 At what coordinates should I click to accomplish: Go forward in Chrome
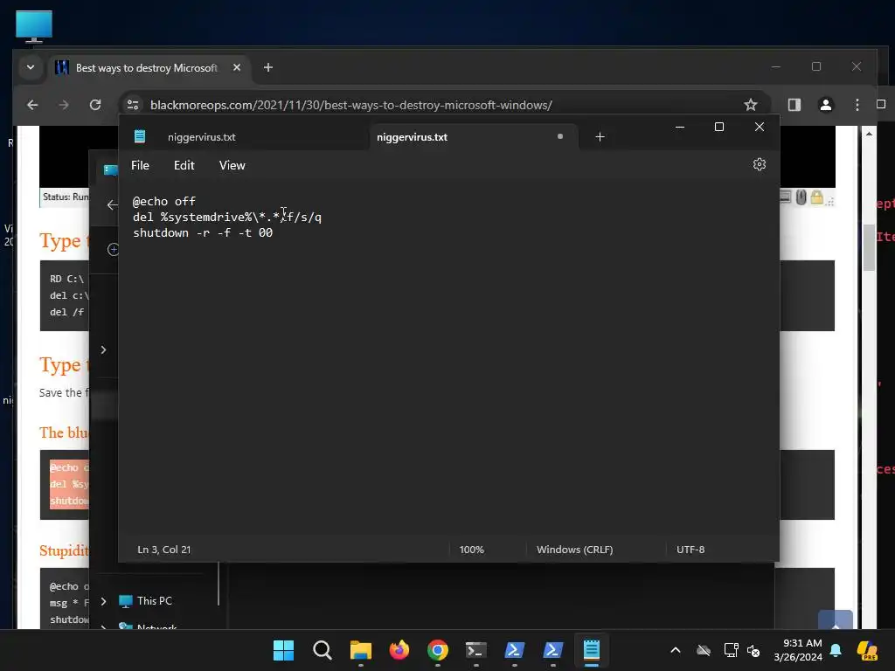coord(63,105)
